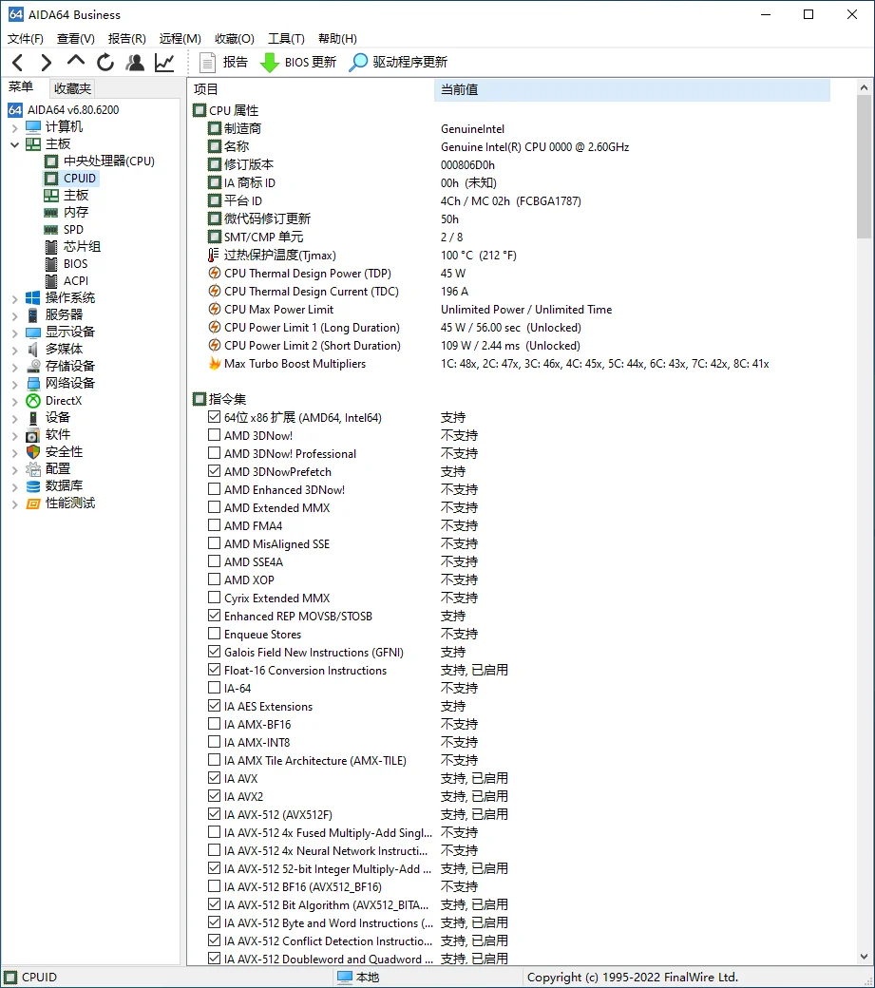Image resolution: width=875 pixels, height=988 pixels.
Task: Expand the 操作系统 tree node
Action: coord(14,298)
